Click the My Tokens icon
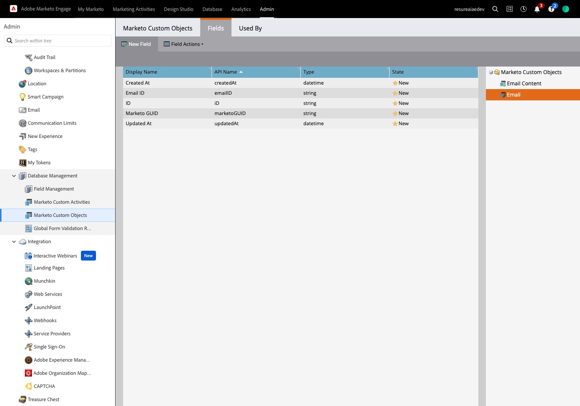This screenshot has height=406, width=580. click(23, 163)
